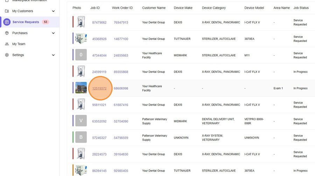Open the My Team menu item
The height and width of the screenshot is (176, 315).
[x=19, y=44]
